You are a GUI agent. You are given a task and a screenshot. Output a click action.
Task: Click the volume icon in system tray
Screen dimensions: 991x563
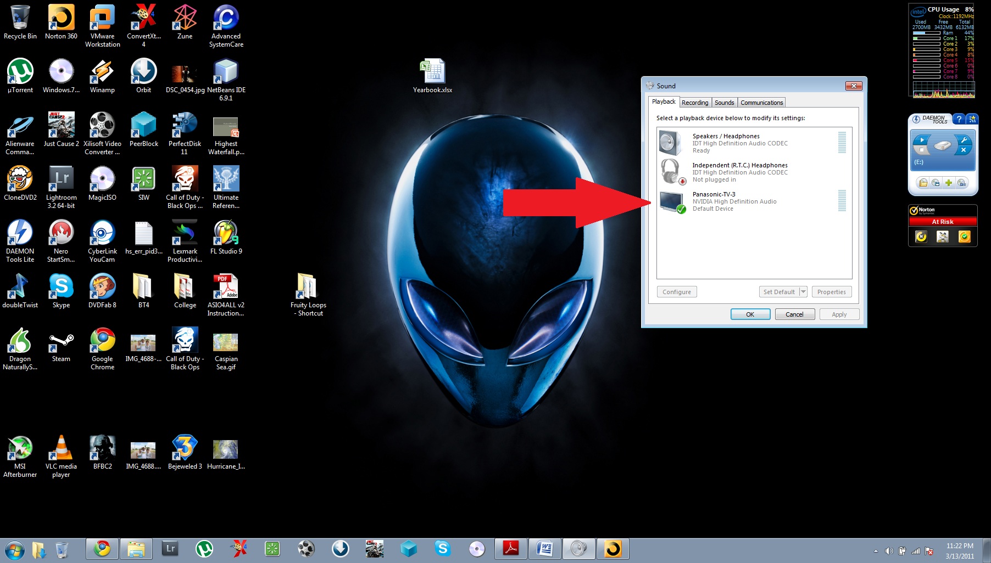coord(889,551)
